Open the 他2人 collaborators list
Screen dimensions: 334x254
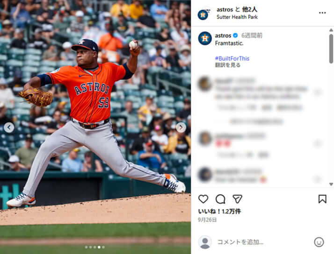pos(250,9)
